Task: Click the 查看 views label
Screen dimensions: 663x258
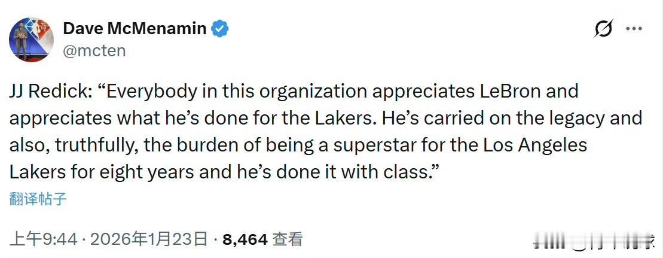Action: (288, 240)
